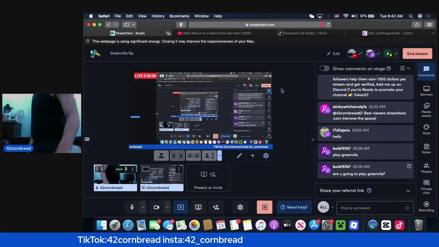The height and width of the screenshot is (247, 439).
Task: Open the Need help? button
Action: [x=294, y=207]
